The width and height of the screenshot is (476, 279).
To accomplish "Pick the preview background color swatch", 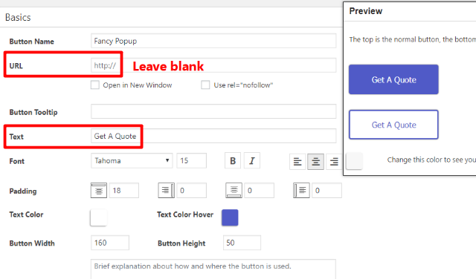I will 354,161.
